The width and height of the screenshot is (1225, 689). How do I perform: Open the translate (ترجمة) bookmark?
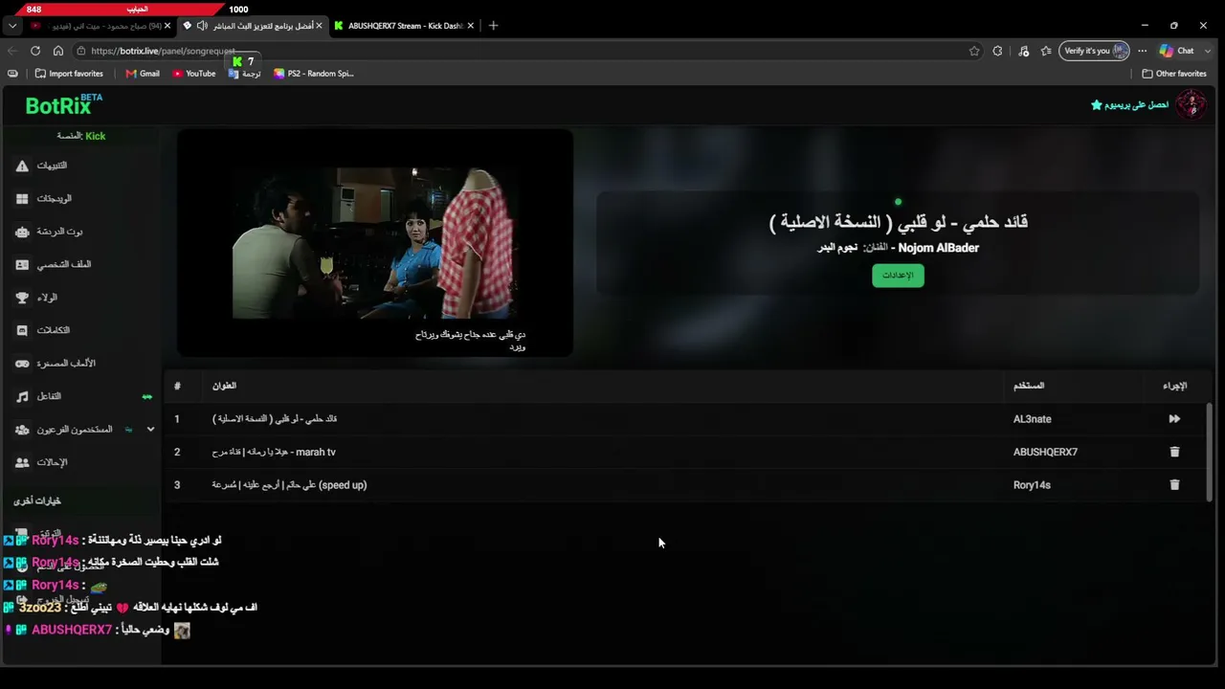point(244,74)
